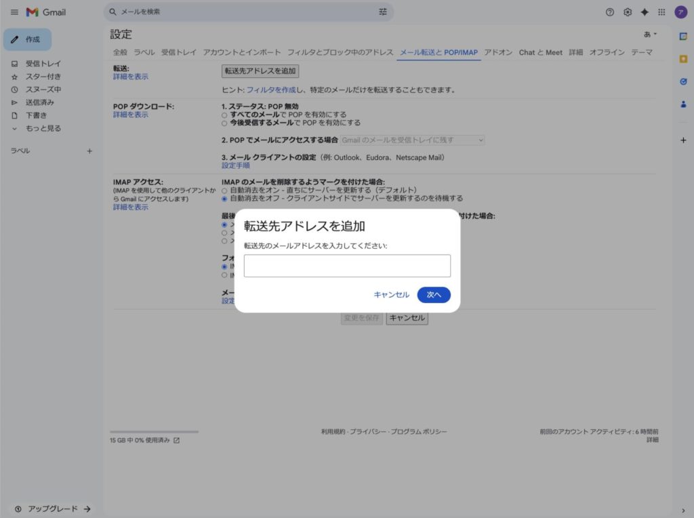Open the input language あ dropdown

click(650, 34)
